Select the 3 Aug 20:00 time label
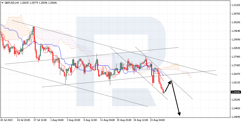Screen dimensions: 242x123 (x=74, y=120)
